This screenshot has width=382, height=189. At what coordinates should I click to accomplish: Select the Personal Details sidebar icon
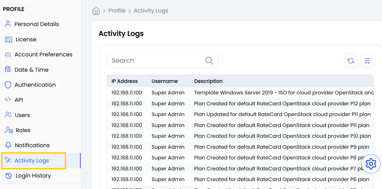pos(8,24)
